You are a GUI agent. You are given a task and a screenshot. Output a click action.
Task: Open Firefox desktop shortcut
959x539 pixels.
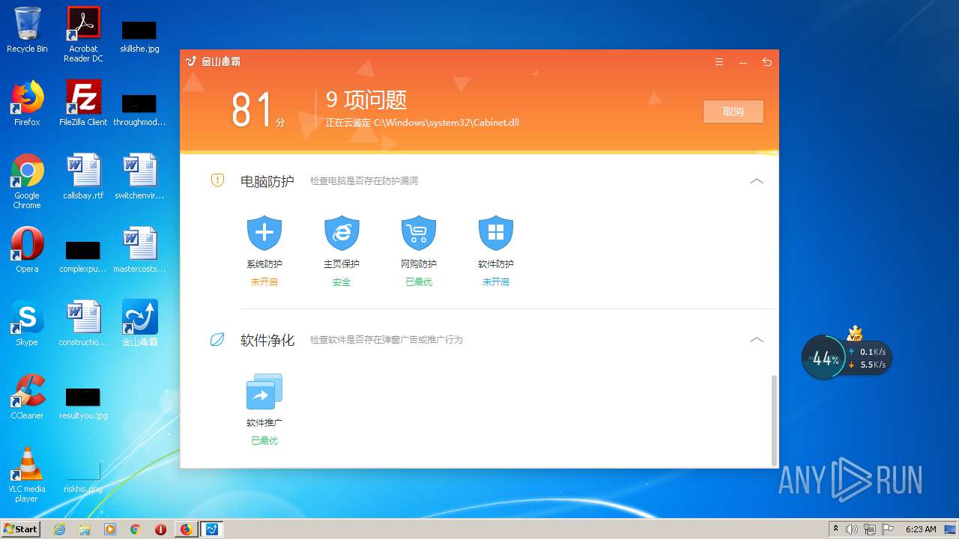pos(27,103)
